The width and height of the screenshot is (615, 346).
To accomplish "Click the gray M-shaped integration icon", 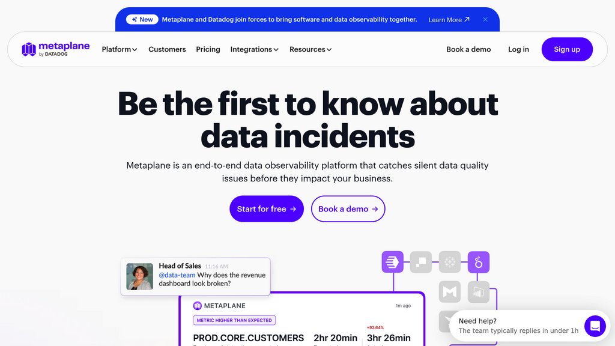I will click(449, 291).
